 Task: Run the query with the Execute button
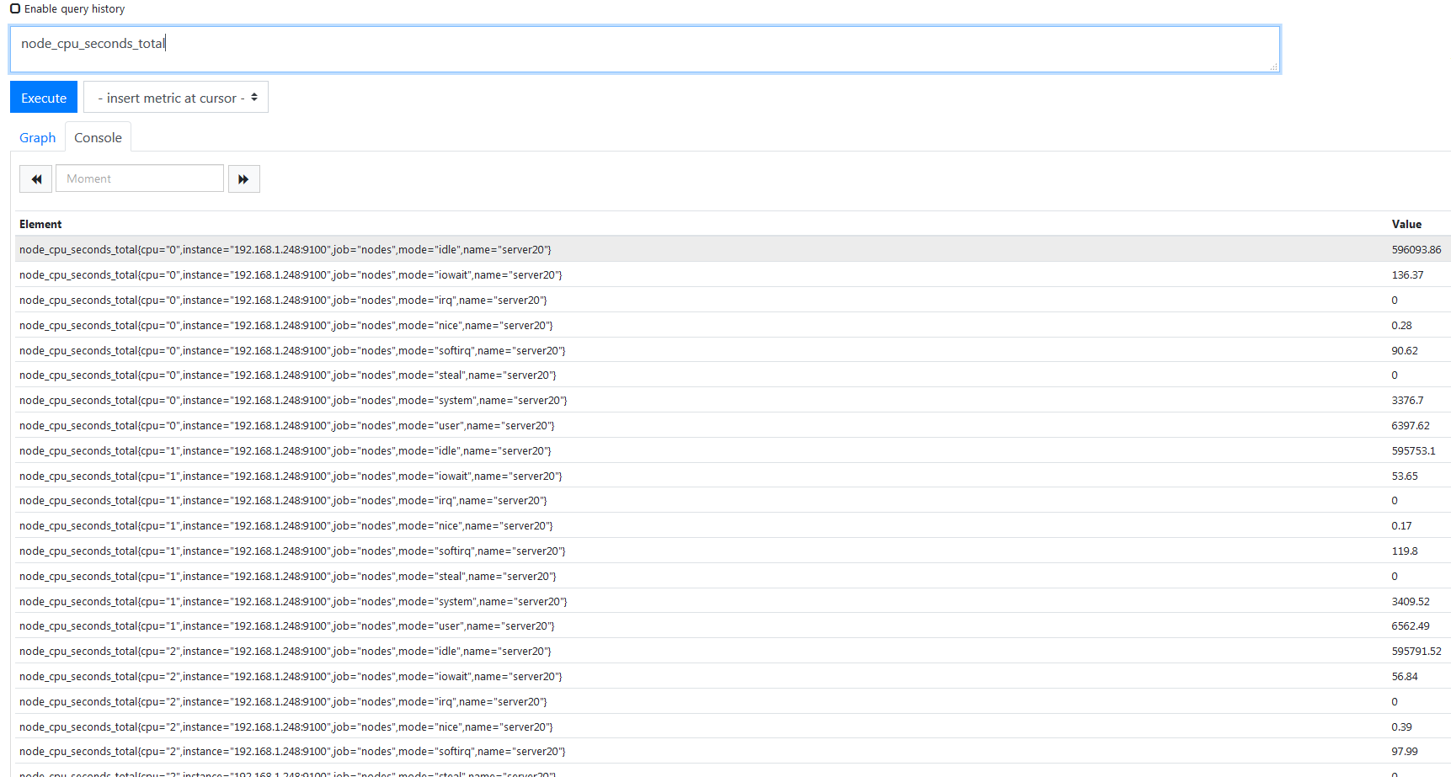[44, 98]
